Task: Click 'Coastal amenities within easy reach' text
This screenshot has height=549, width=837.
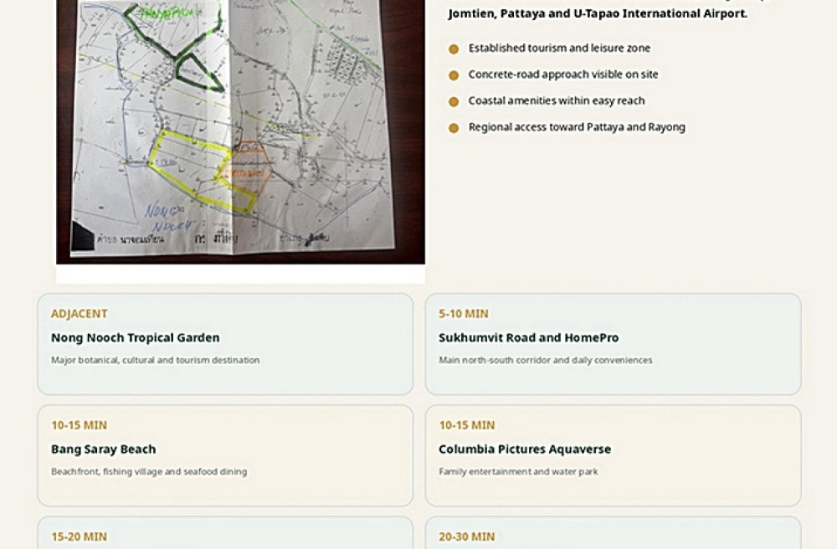Action: click(557, 100)
